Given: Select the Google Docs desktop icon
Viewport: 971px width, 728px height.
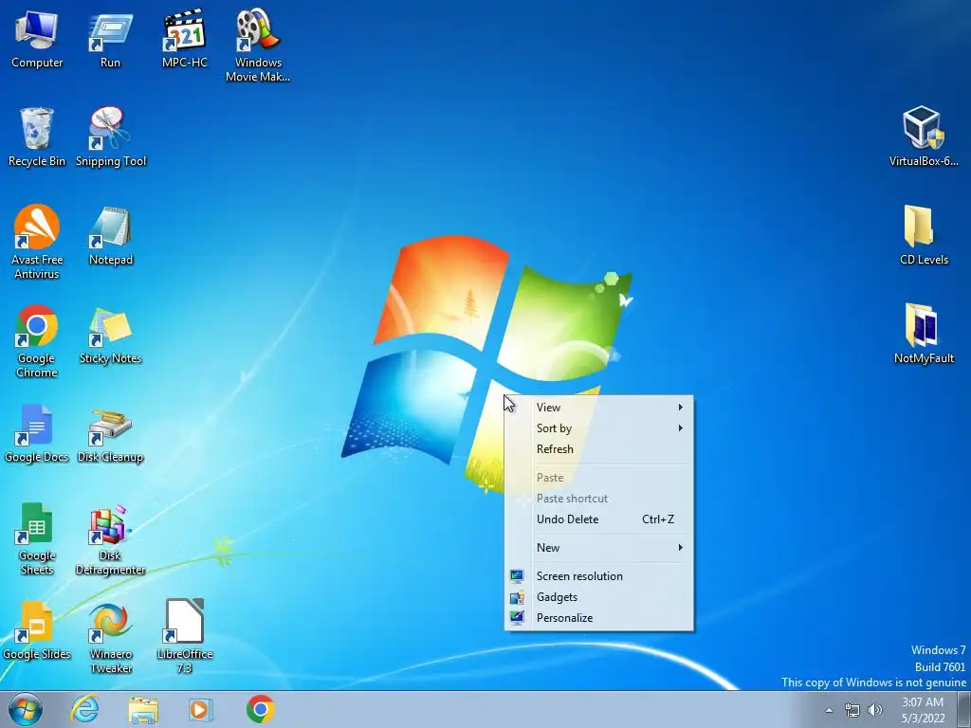Looking at the screenshot, I should 37,434.
